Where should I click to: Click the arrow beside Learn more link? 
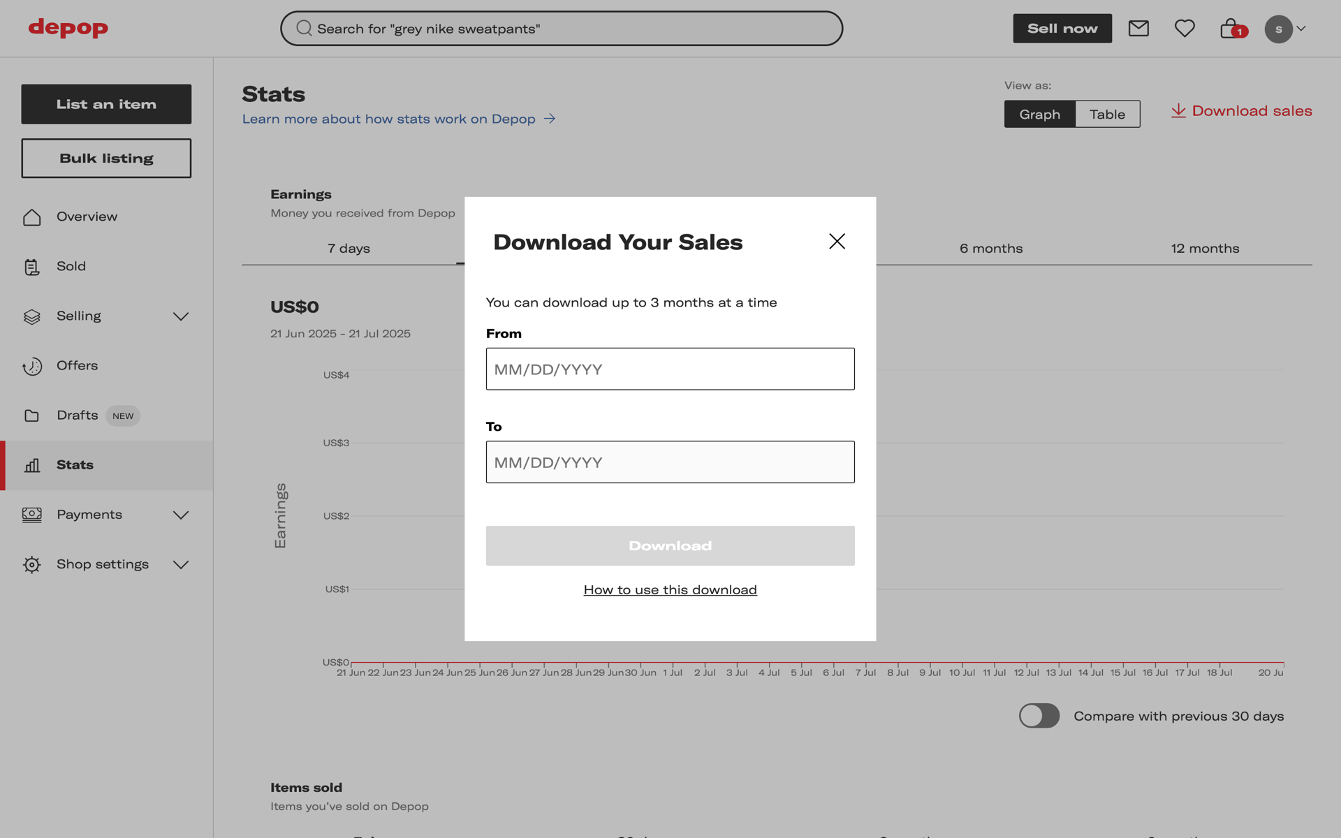[550, 119]
